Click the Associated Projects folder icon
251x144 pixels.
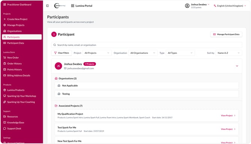56,106
